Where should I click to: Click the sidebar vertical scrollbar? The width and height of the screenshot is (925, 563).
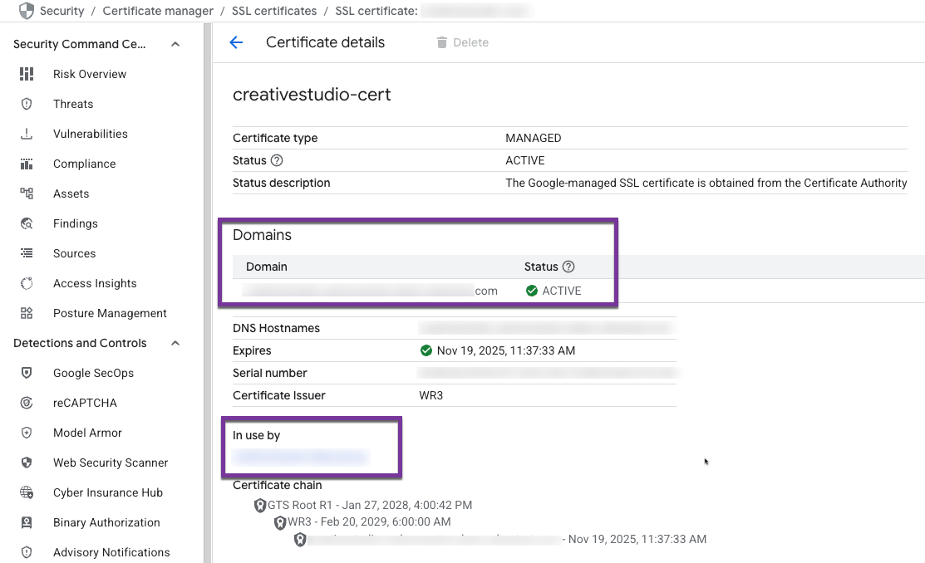[x=207, y=293]
